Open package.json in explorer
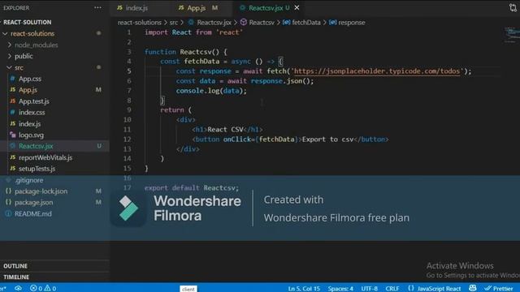The height and width of the screenshot is (292, 520). (x=34, y=202)
